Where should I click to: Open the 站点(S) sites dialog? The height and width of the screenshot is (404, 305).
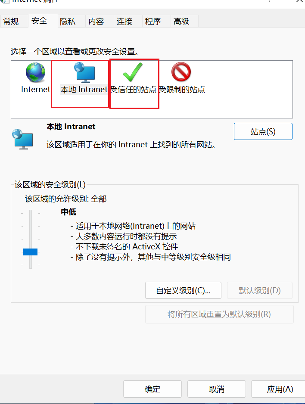[263, 131]
